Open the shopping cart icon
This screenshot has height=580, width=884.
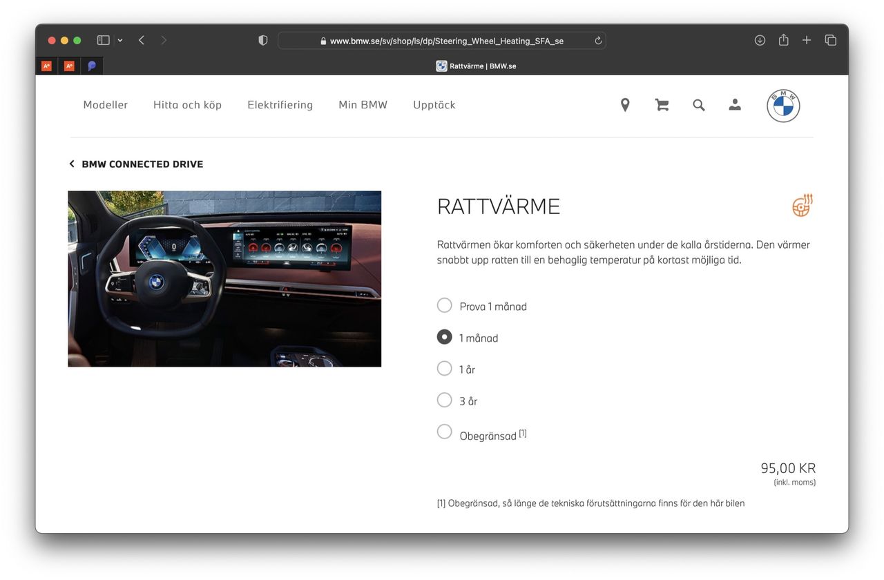662,104
